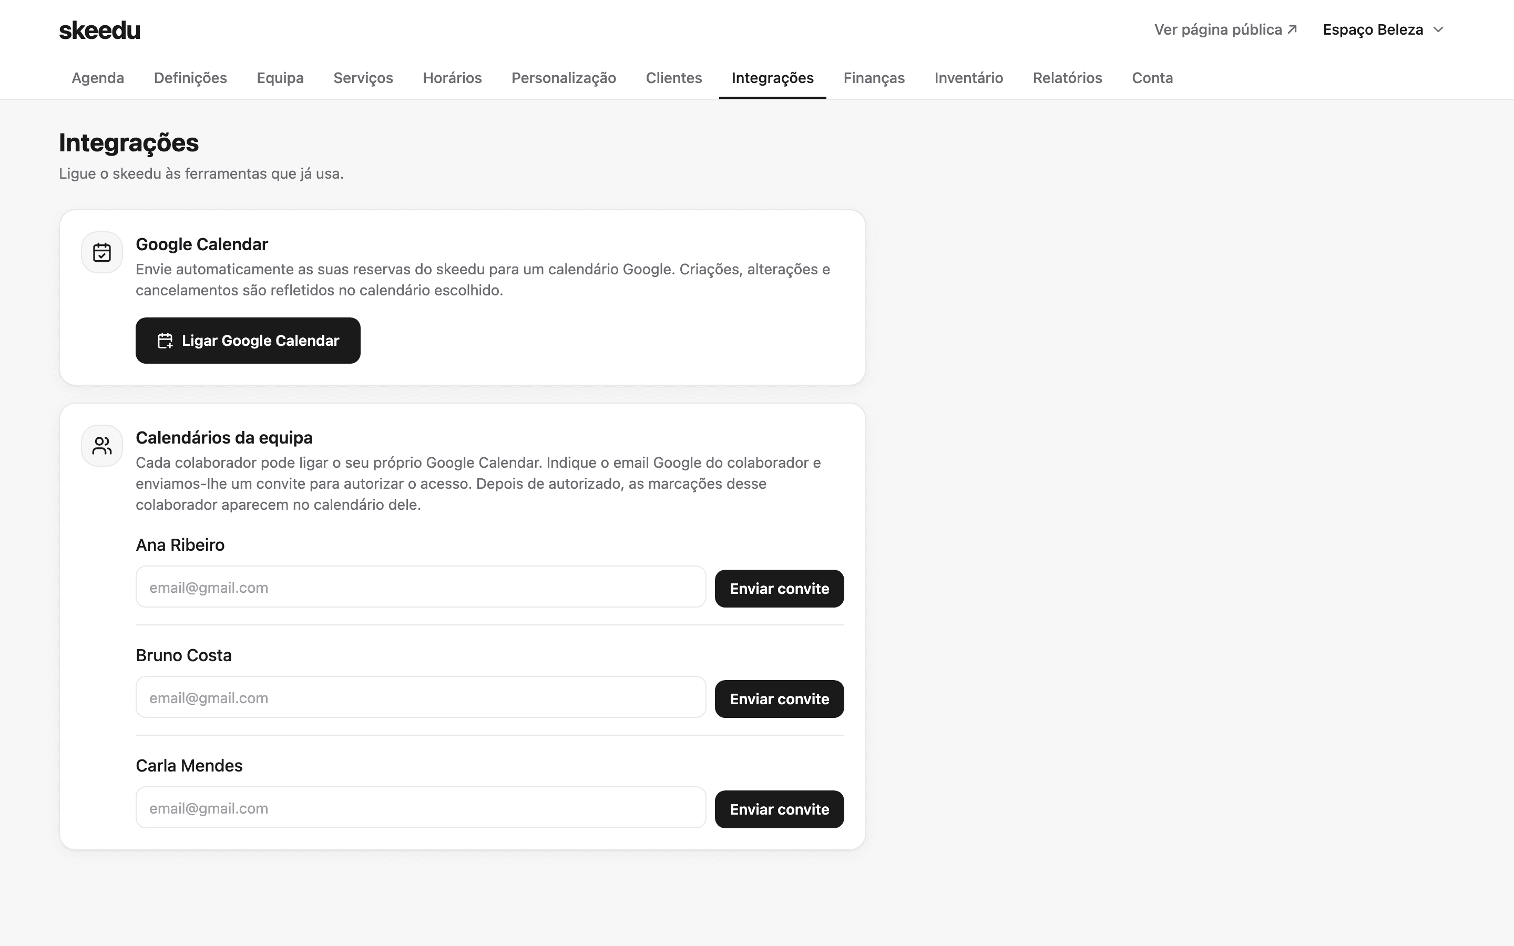Open the Horários tab

tap(452, 78)
